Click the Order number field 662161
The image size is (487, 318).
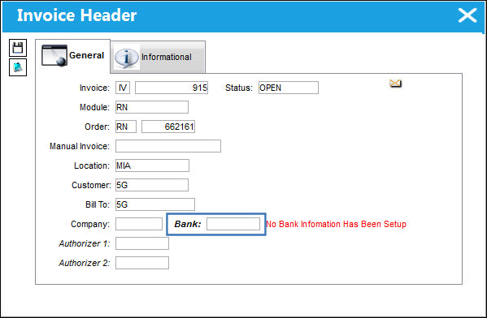168,127
